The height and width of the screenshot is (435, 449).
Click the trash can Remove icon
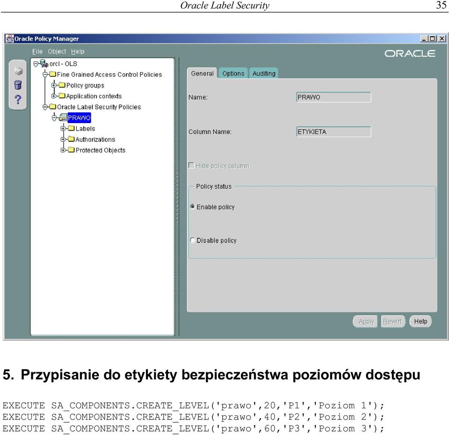pos(18,85)
